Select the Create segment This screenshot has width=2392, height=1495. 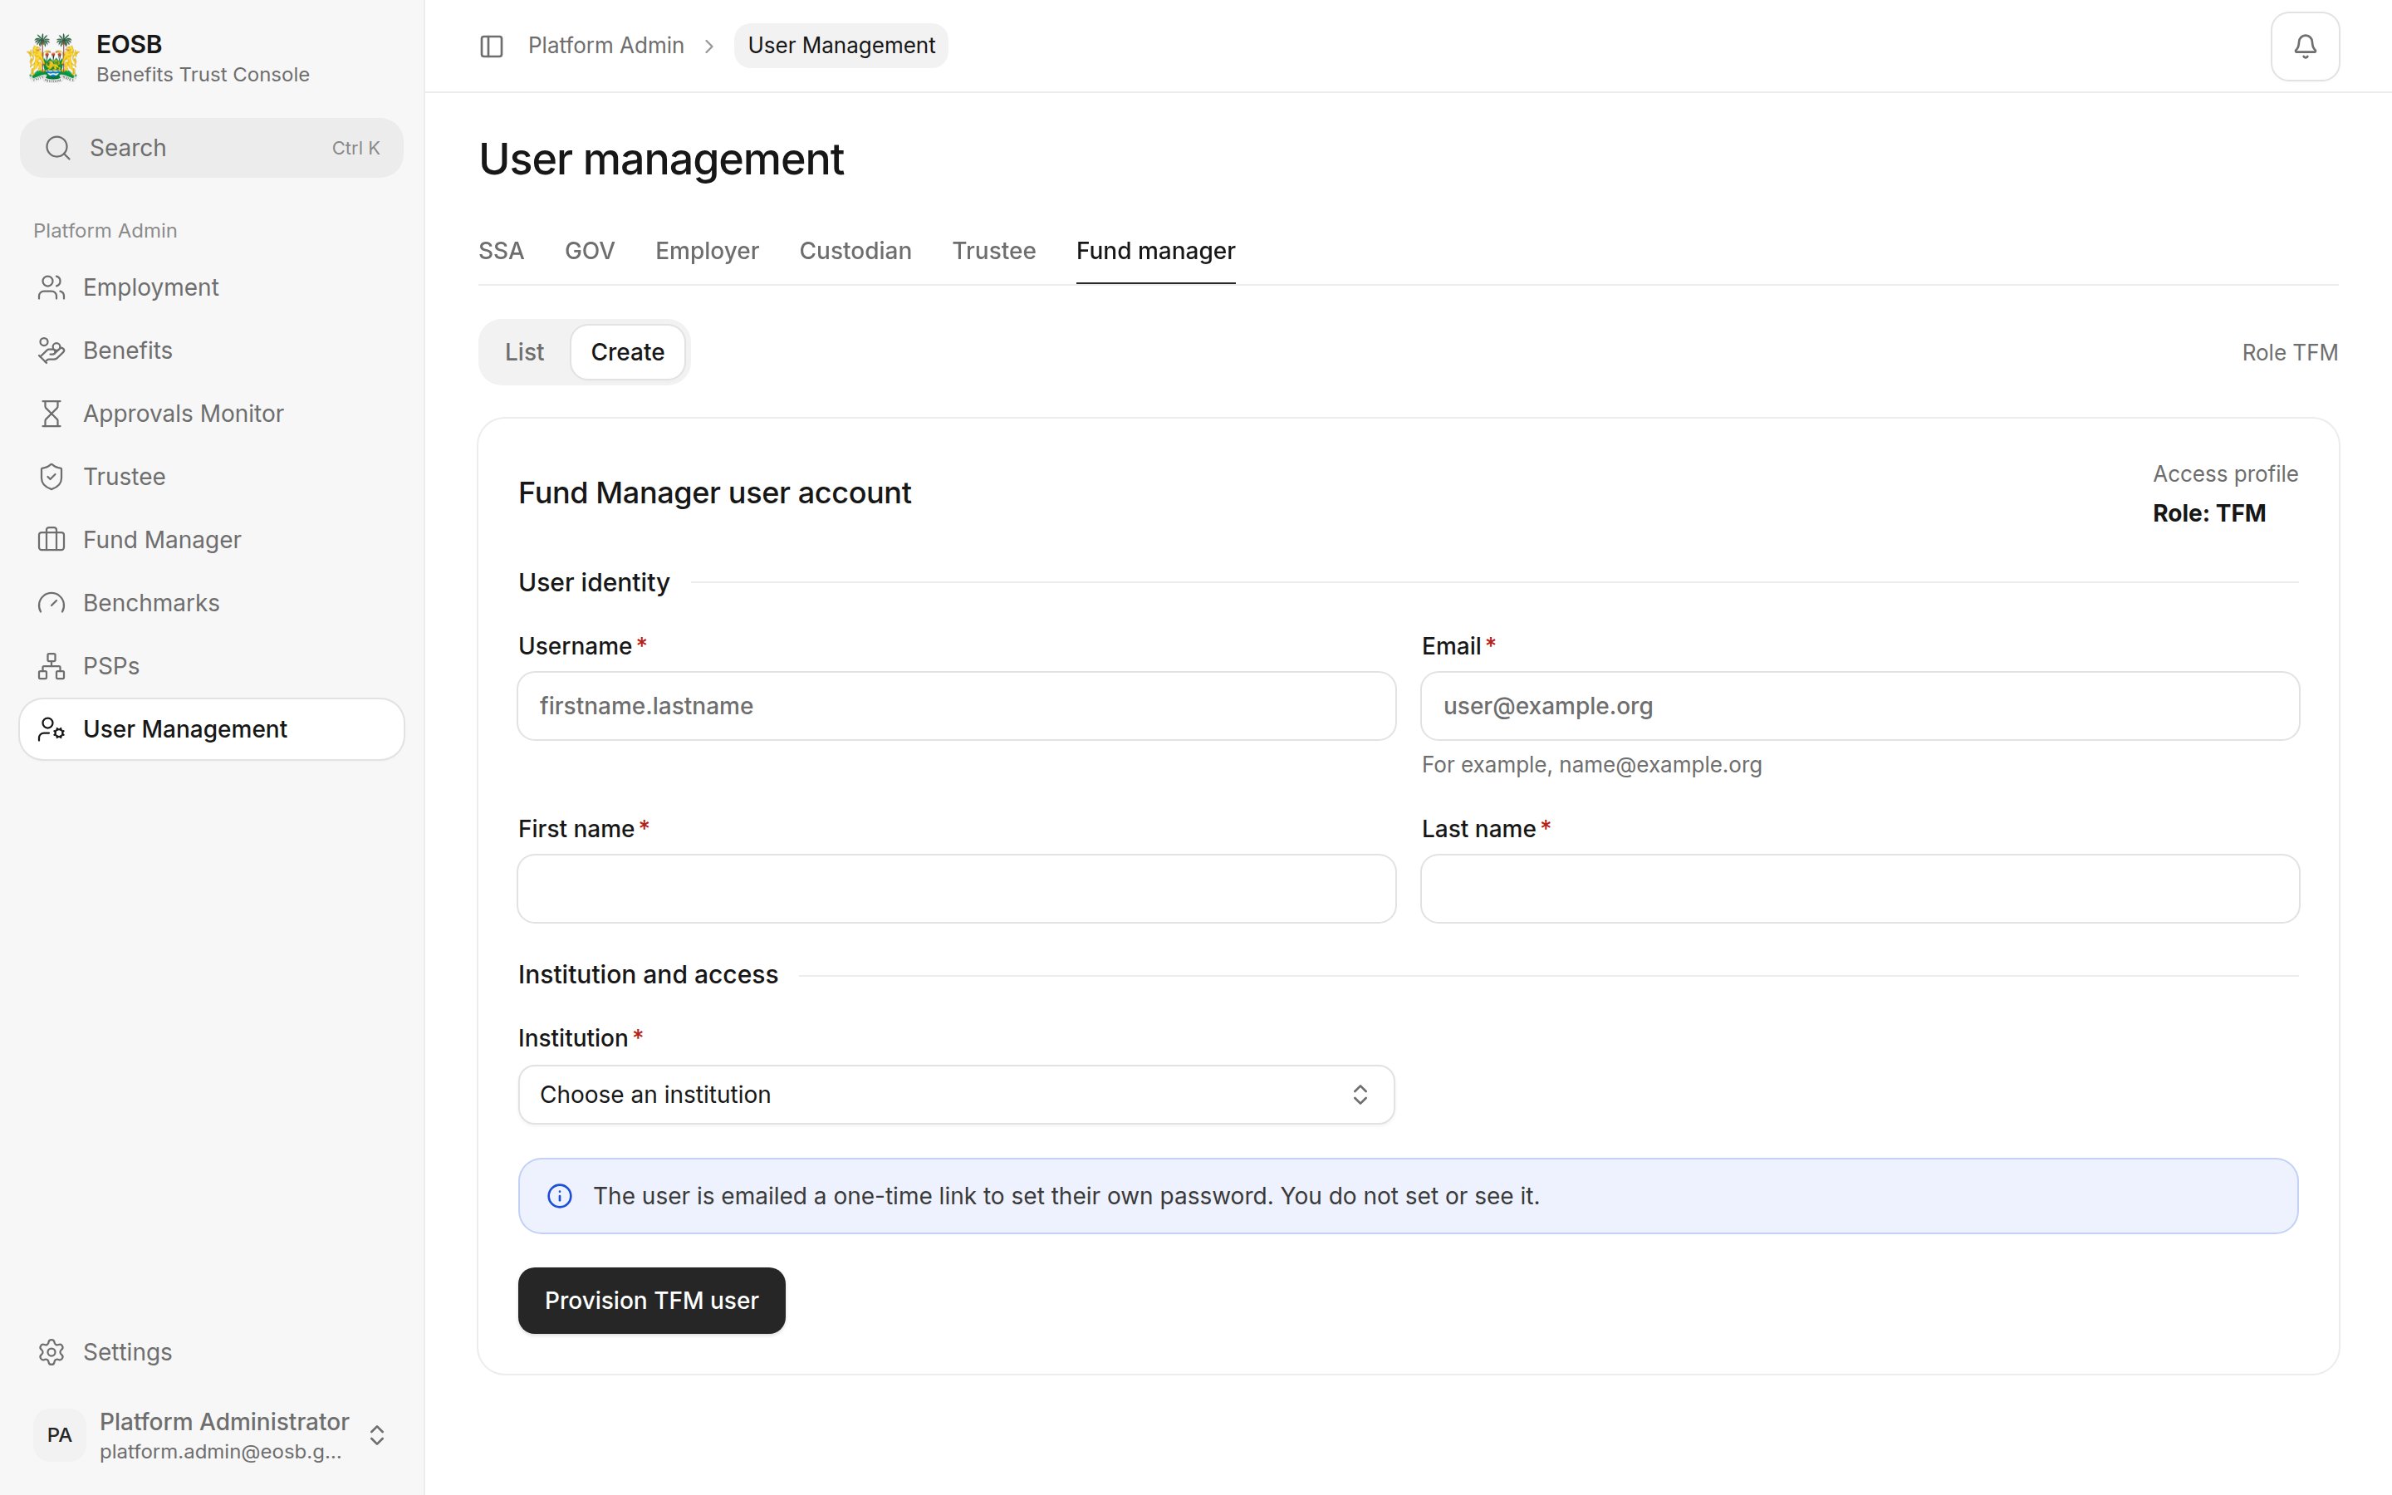[x=628, y=352]
